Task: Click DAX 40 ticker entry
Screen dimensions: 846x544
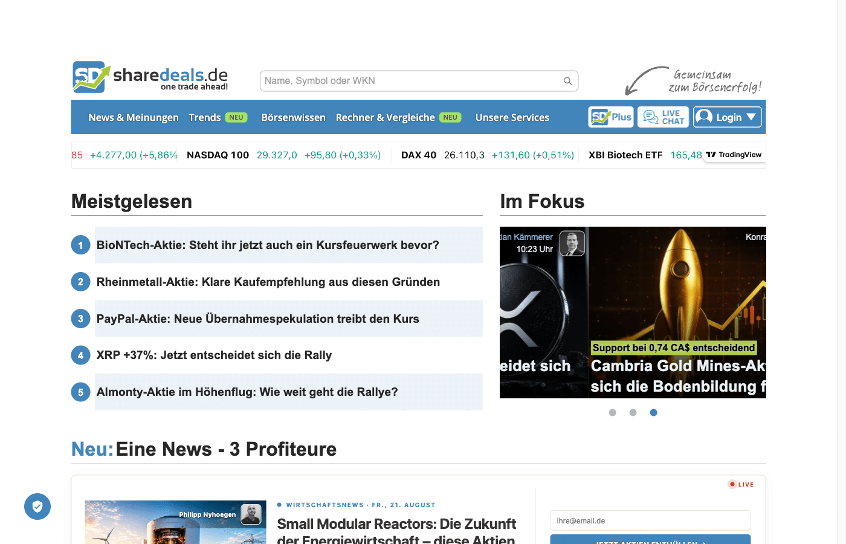Action: 488,155
